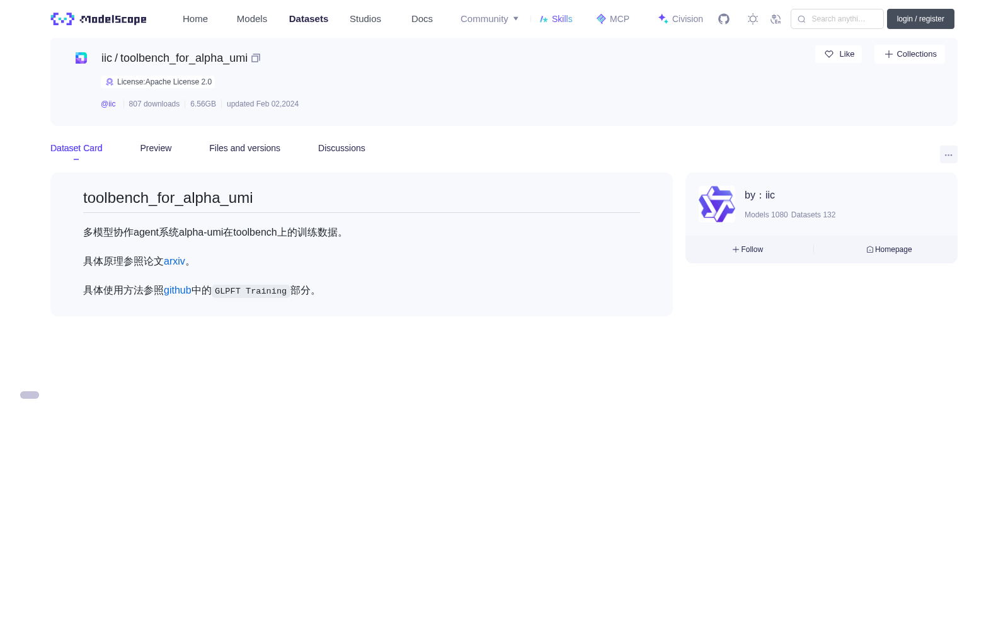Click the iic organization logo thumbnail
The width and height of the screenshot is (1008, 630).
pos(717,204)
